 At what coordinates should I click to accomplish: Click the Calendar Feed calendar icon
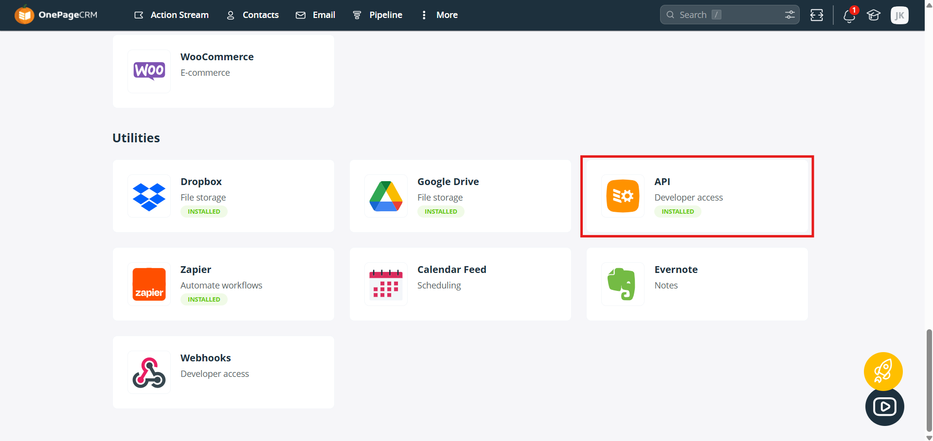point(386,284)
